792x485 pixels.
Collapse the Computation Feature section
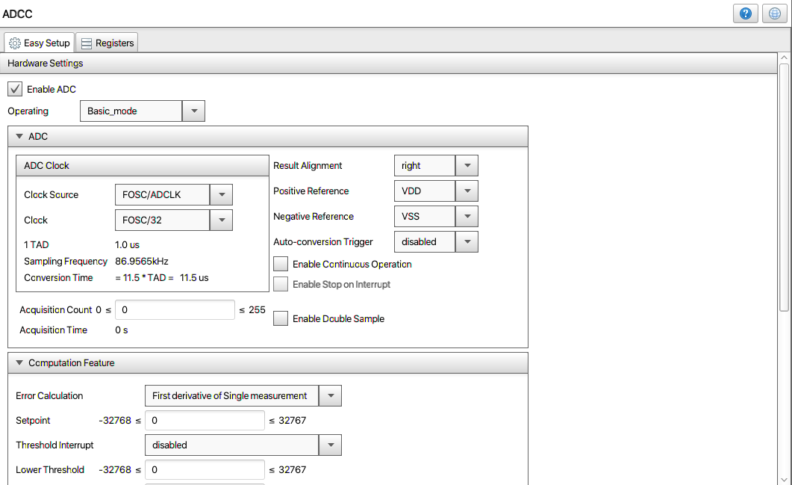19,362
